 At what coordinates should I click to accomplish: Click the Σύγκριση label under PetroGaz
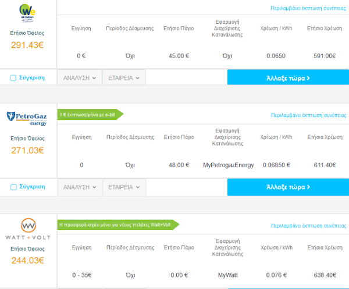pos(32,186)
